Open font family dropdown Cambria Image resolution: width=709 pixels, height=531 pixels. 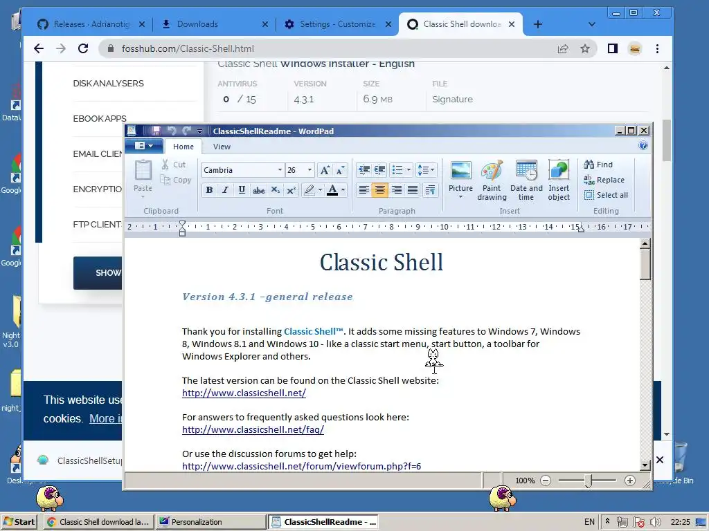point(280,170)
